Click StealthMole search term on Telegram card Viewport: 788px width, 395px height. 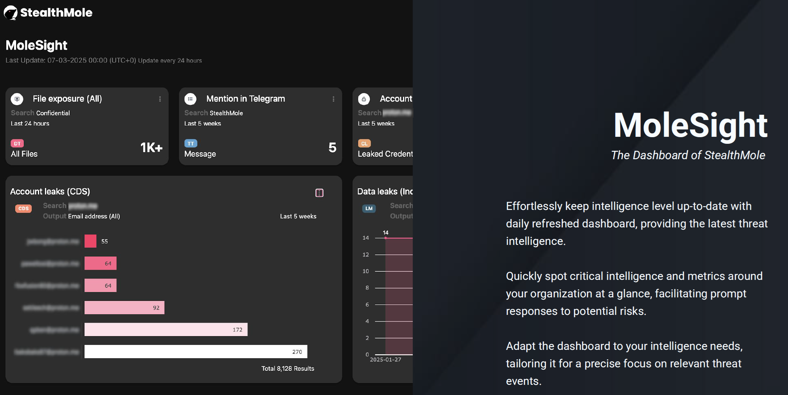coord(226,113)
